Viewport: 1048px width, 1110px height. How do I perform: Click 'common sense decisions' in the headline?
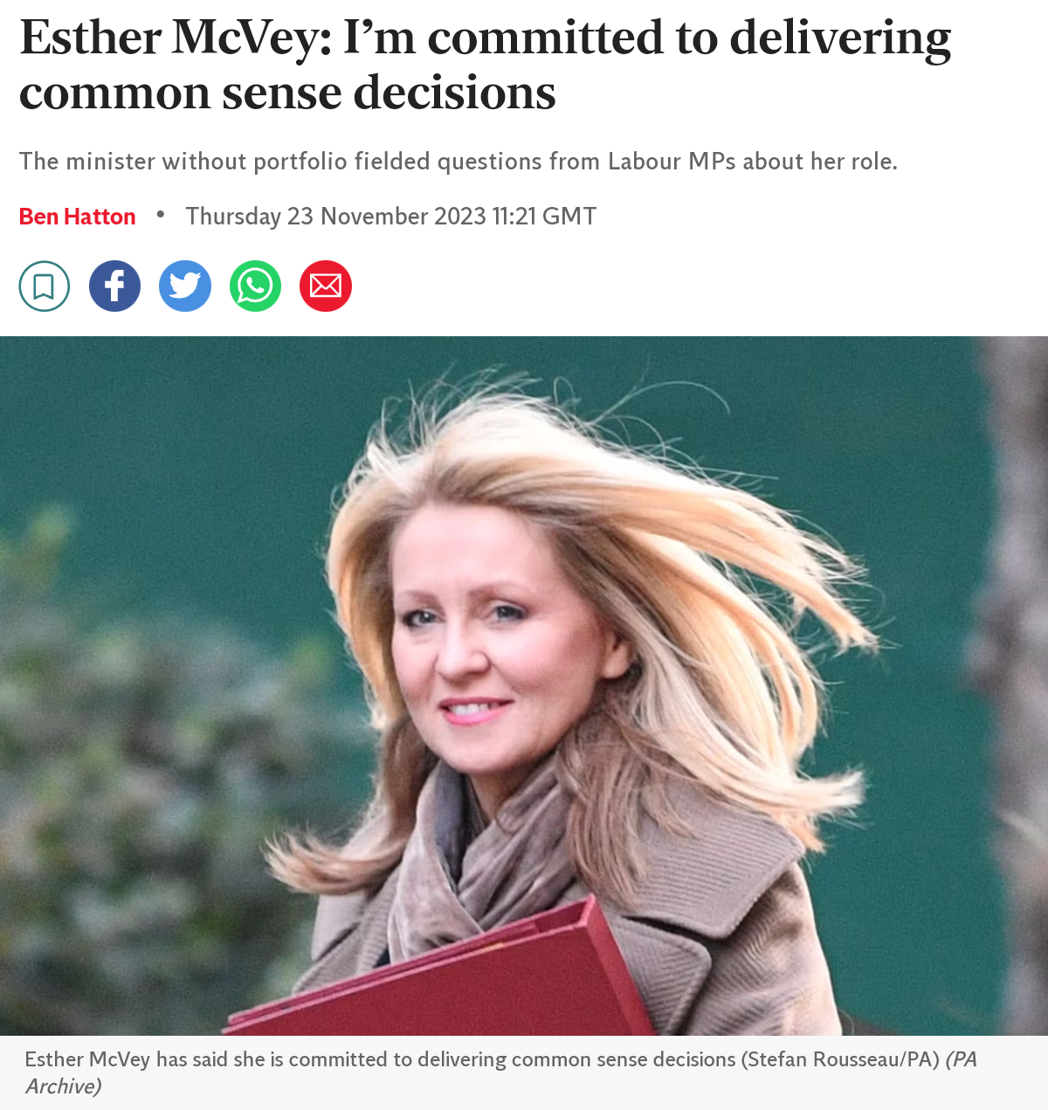[x=287, y=93]
